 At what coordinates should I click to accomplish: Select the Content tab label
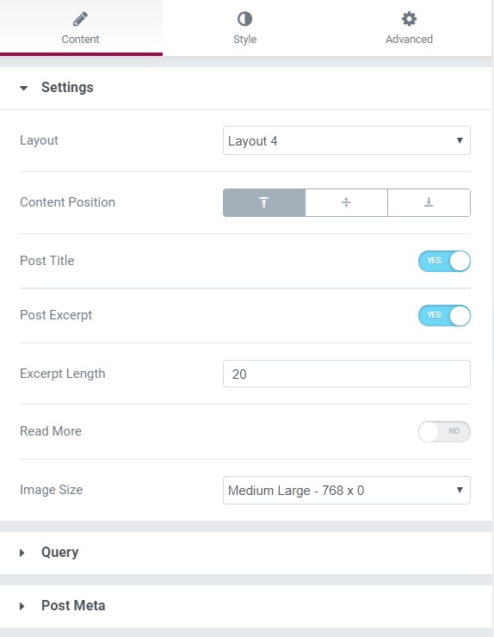click(x=80, y=39)
